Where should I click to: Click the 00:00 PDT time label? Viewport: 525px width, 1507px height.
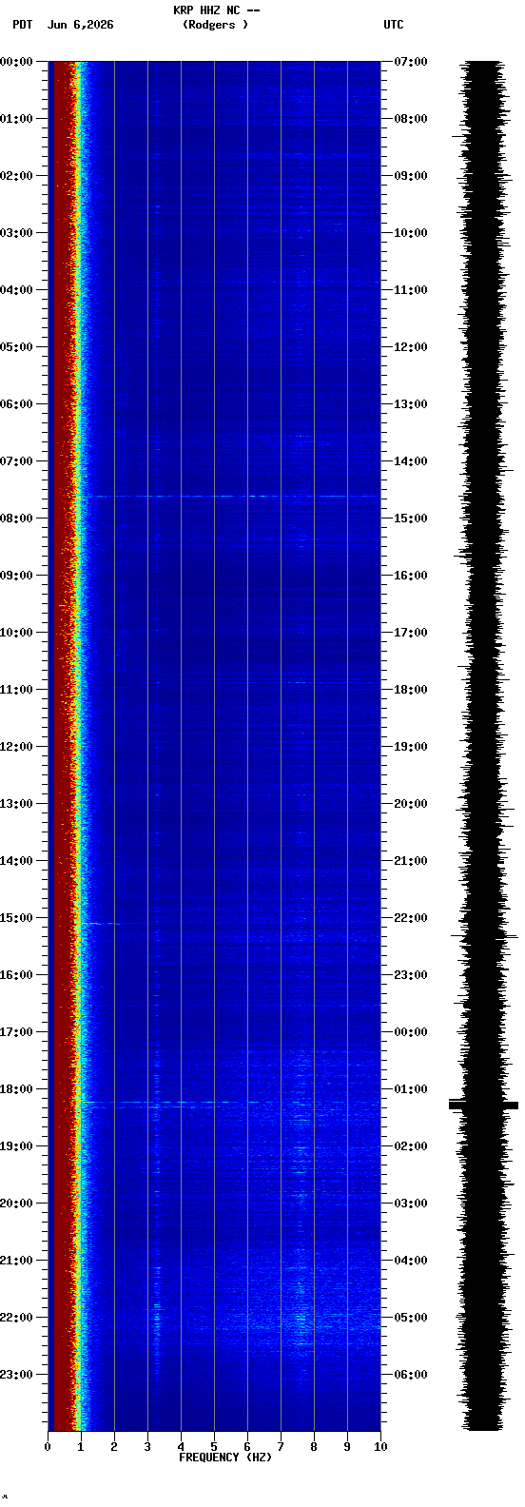(17, 62)
